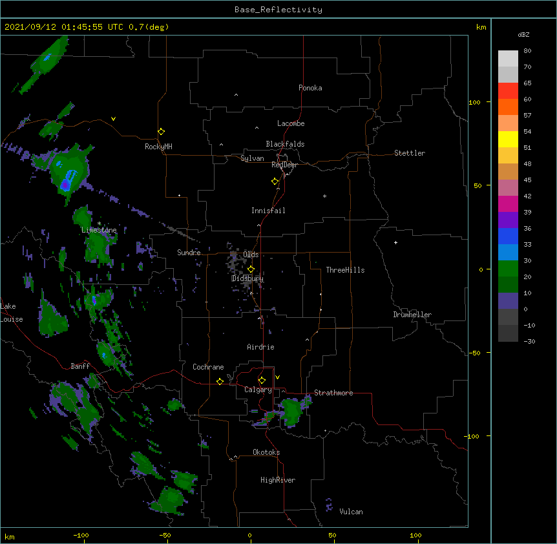Screen dimensions: 557x544
Task: Click the Blackfalds label
Action: tap(285, 144)
